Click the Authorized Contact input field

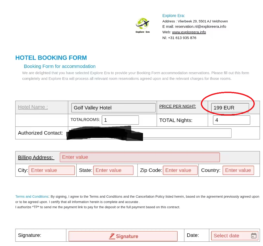tap(151, 133)
